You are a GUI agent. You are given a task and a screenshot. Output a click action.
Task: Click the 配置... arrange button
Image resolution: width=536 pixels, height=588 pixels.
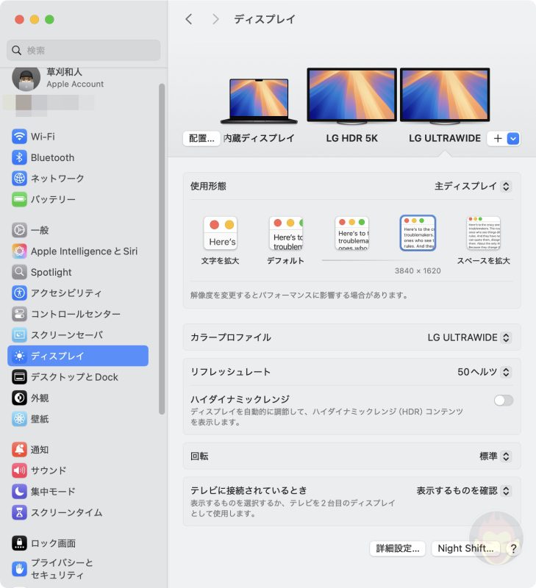pyautogui.click(x=201, y=138)
